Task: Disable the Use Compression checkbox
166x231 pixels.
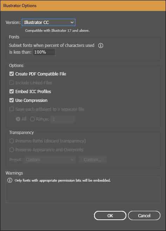Action: click(12, 100)
